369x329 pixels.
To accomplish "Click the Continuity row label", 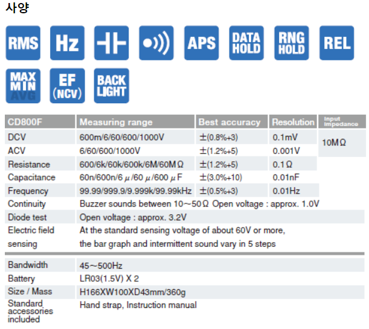I will click(27, 204).
